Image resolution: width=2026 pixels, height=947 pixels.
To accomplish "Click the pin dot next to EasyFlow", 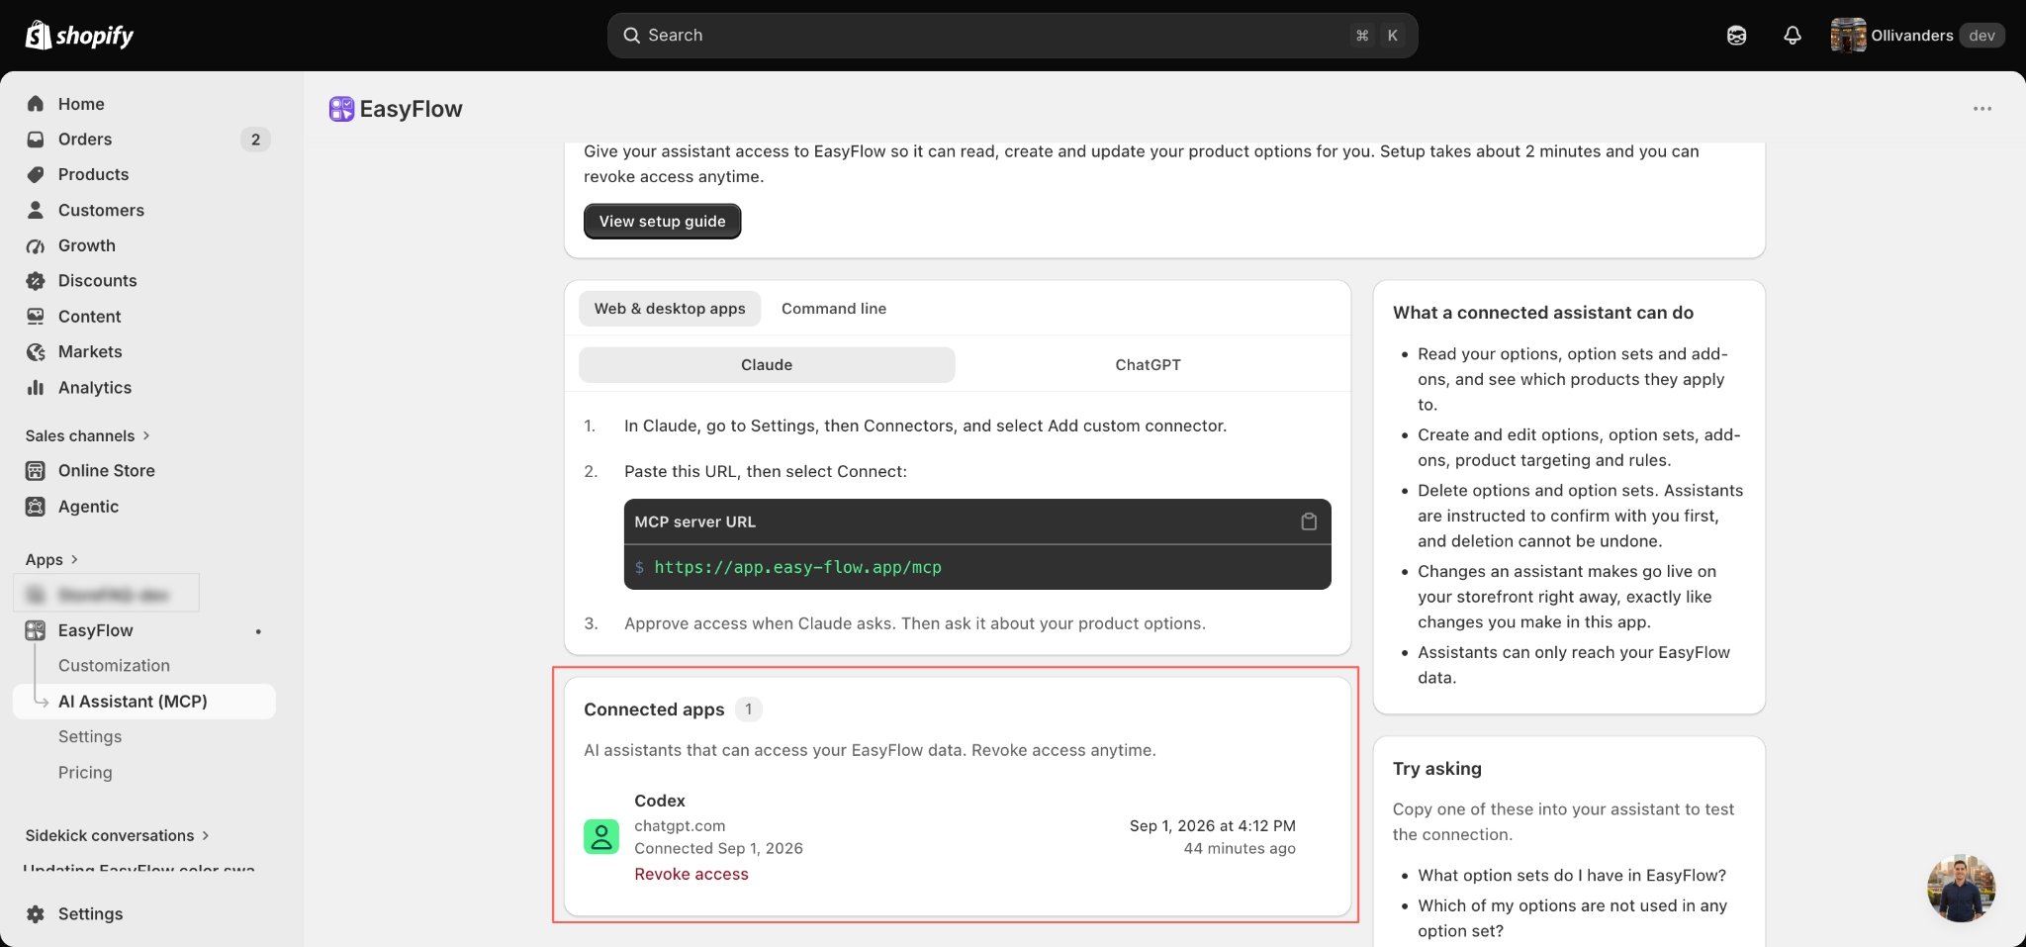I will pyautogui.click(x=258, y=631).
